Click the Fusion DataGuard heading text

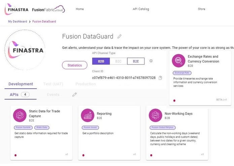pos(88,37)
